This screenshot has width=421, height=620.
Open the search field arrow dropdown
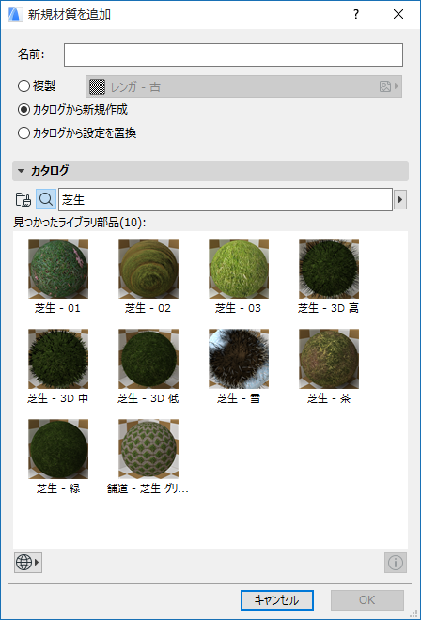[x=400, y=200]
